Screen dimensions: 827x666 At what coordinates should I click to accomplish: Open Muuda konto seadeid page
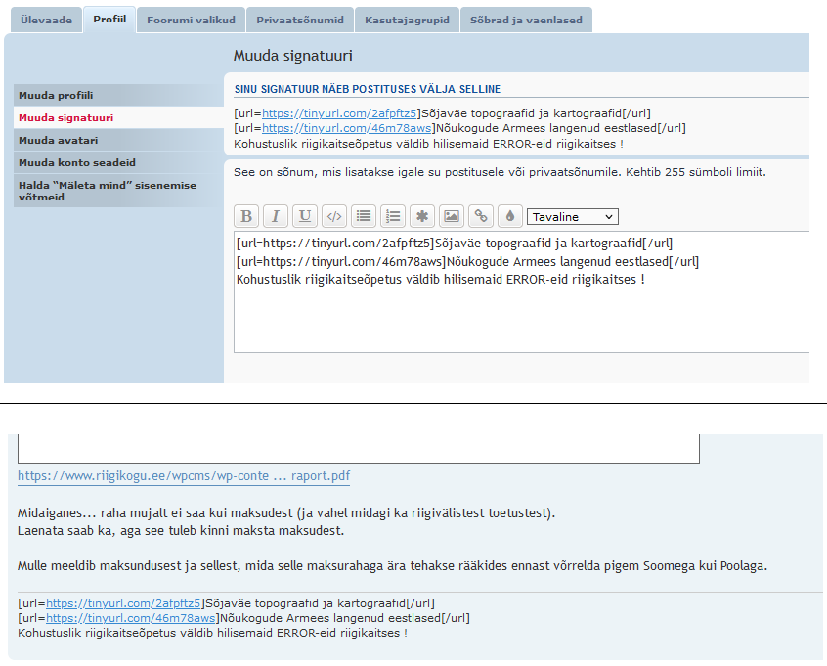click(x=77, y=162)
